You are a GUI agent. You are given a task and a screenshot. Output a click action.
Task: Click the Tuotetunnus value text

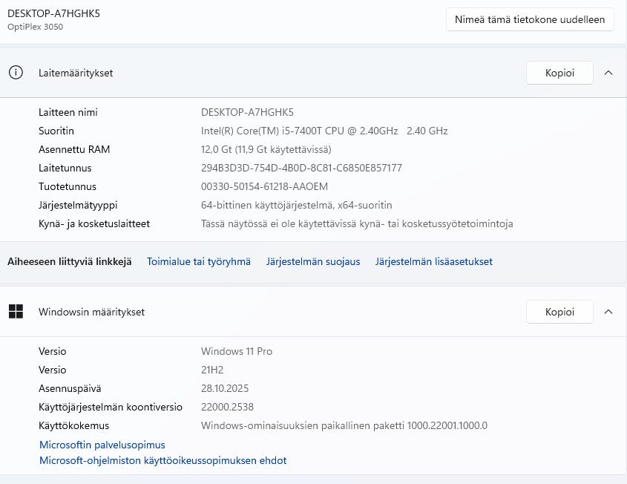click(264, 186)
